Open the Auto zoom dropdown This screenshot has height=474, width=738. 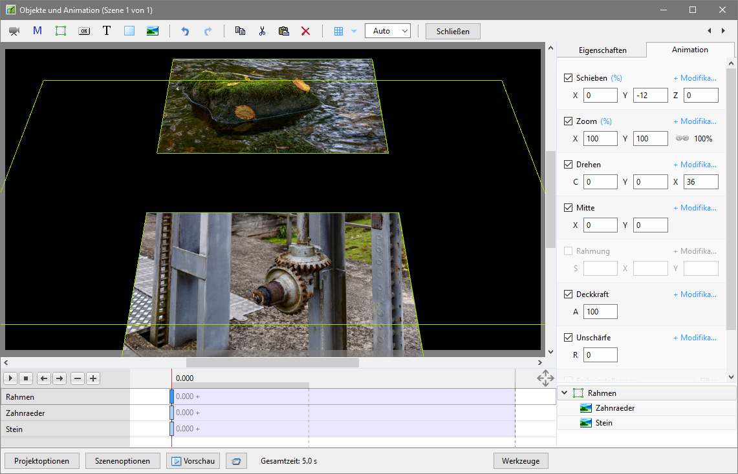[x=387, y=31]
